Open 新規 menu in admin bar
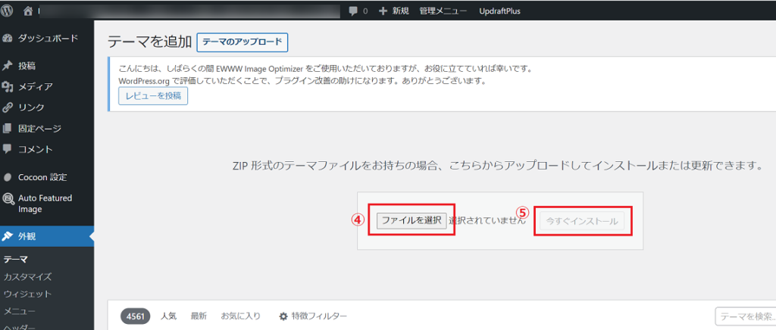The width and height of the screenshot is (776, 330). (x=400, y=11)
